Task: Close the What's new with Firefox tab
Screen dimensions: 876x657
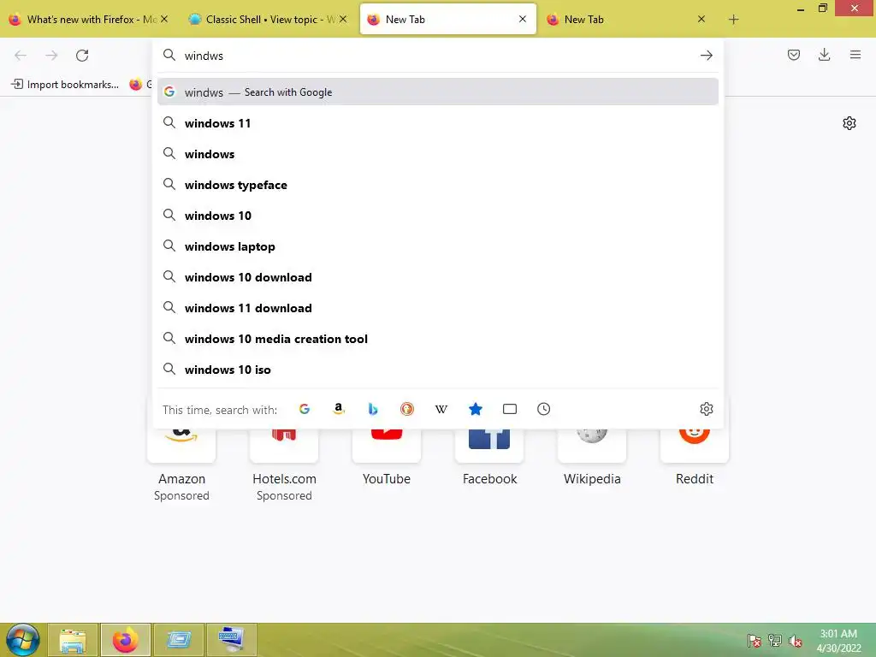Action: [x=164, y=19]
